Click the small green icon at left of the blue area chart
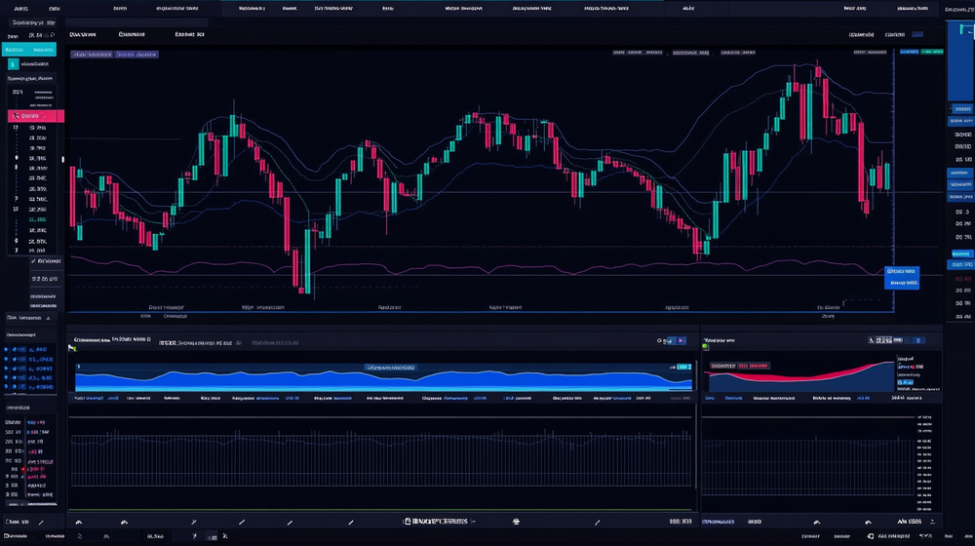Image resolution: width=975 pixels, height=546 pixels. coord(72,347)
